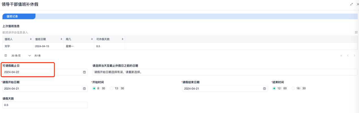
Task: Expand the table to fullscreen view
Action: [356, 32]
